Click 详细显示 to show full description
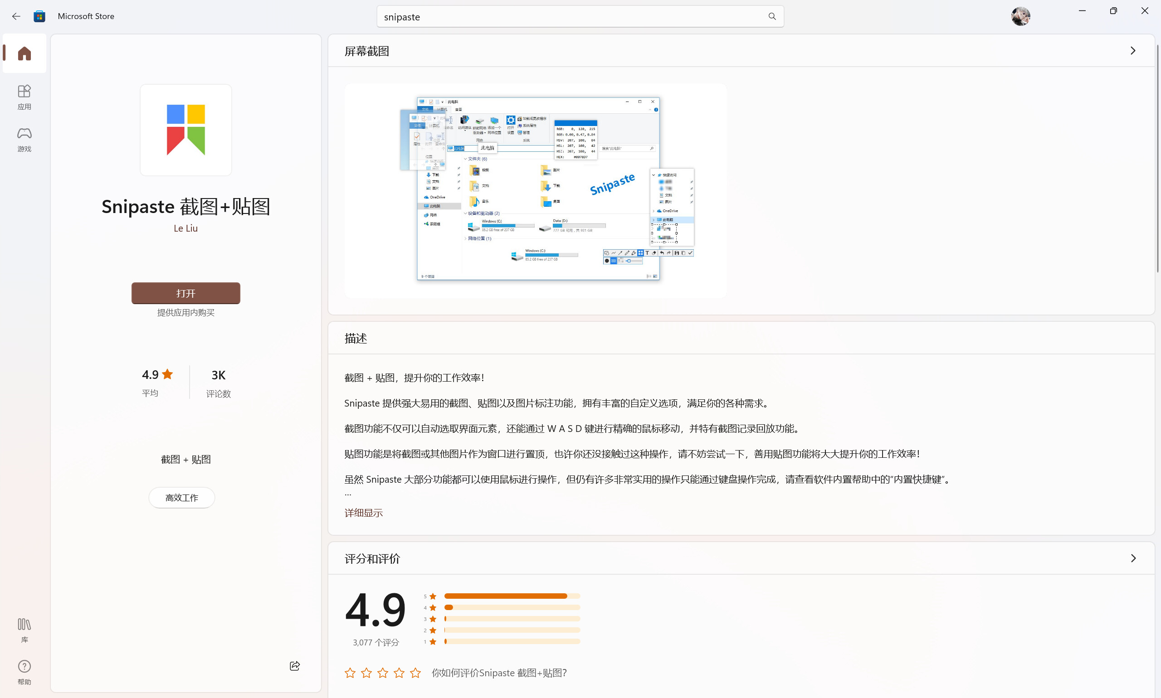This screenshot has height=698, width=1161. coord(363,513)
